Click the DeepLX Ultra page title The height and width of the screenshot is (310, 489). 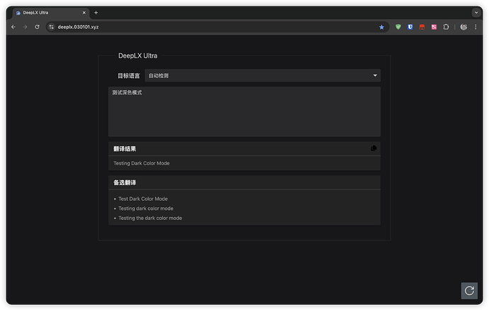(x=138, y=56)
